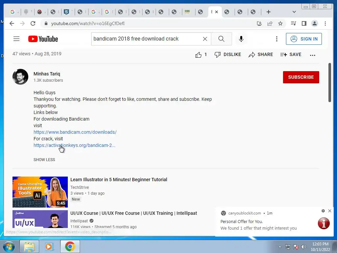Screen dimensions: 337x253
Task: Switch to the first Google tab
Action: 13,12
